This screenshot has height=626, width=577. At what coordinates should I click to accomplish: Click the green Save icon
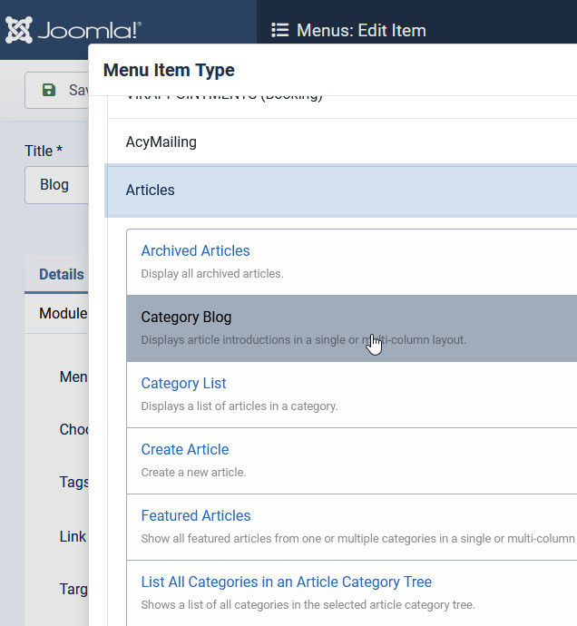coord(49,91)
